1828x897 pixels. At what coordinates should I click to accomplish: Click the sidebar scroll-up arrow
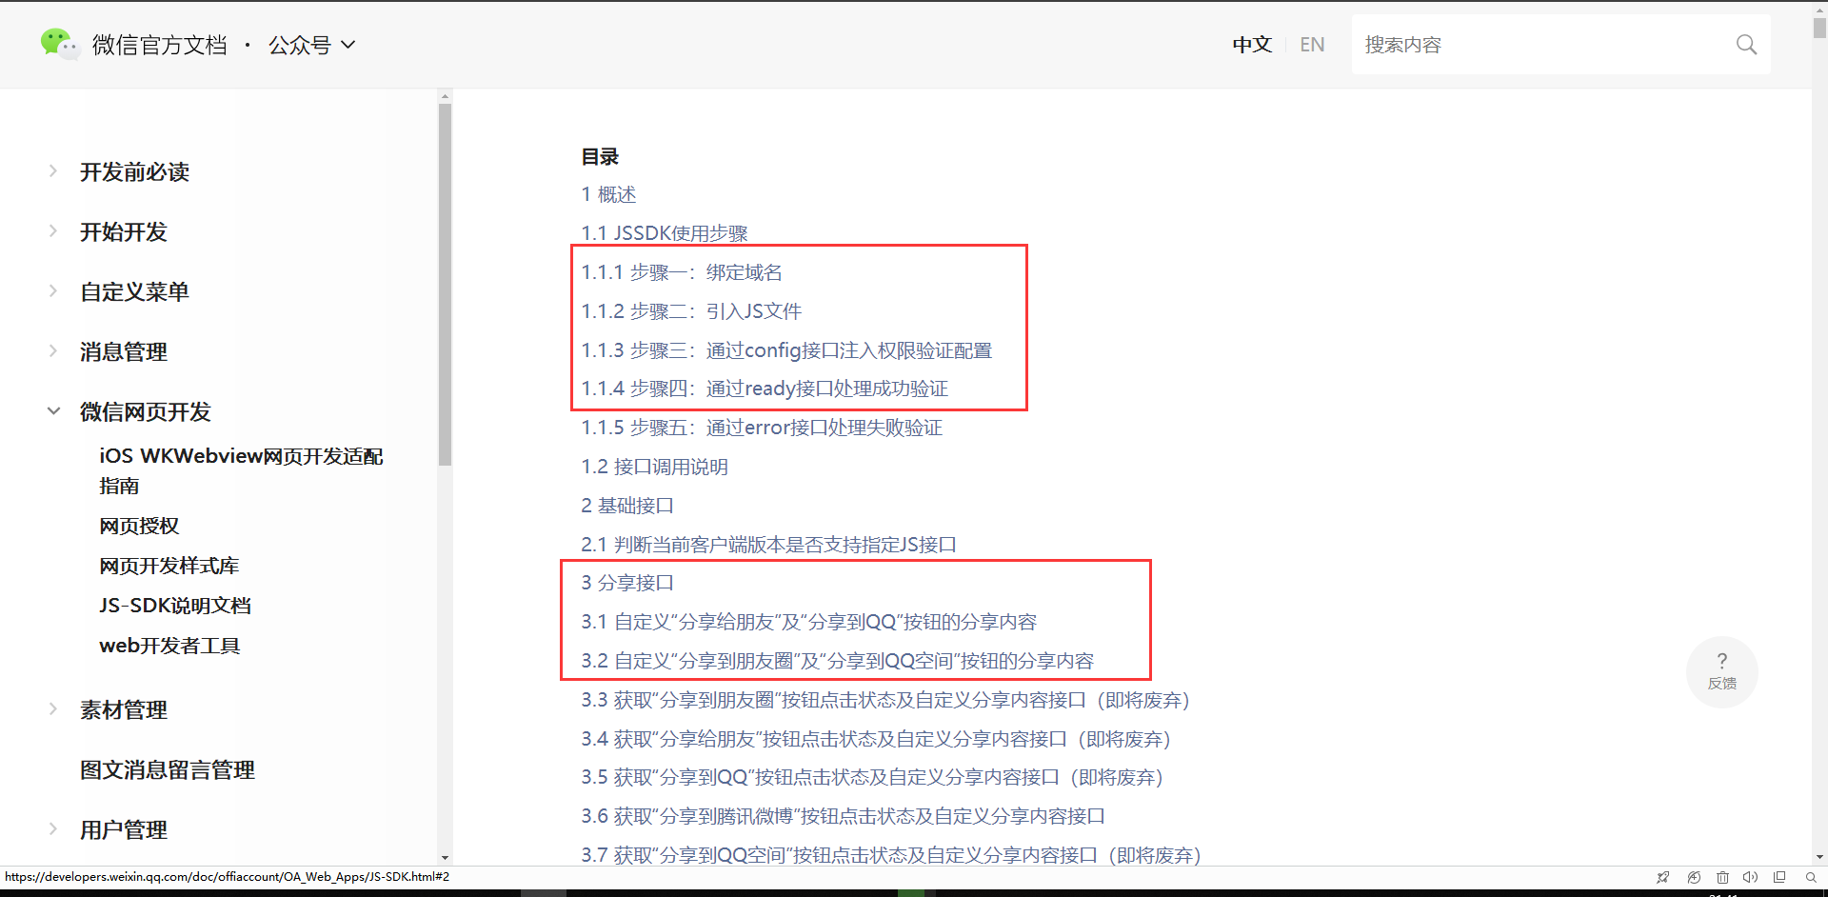[x=445, y=96]
